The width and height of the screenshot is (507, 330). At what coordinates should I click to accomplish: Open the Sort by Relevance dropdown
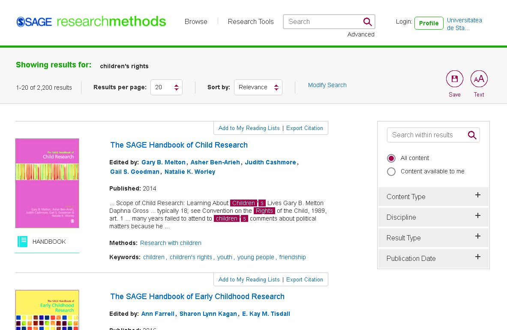point(258,88)
